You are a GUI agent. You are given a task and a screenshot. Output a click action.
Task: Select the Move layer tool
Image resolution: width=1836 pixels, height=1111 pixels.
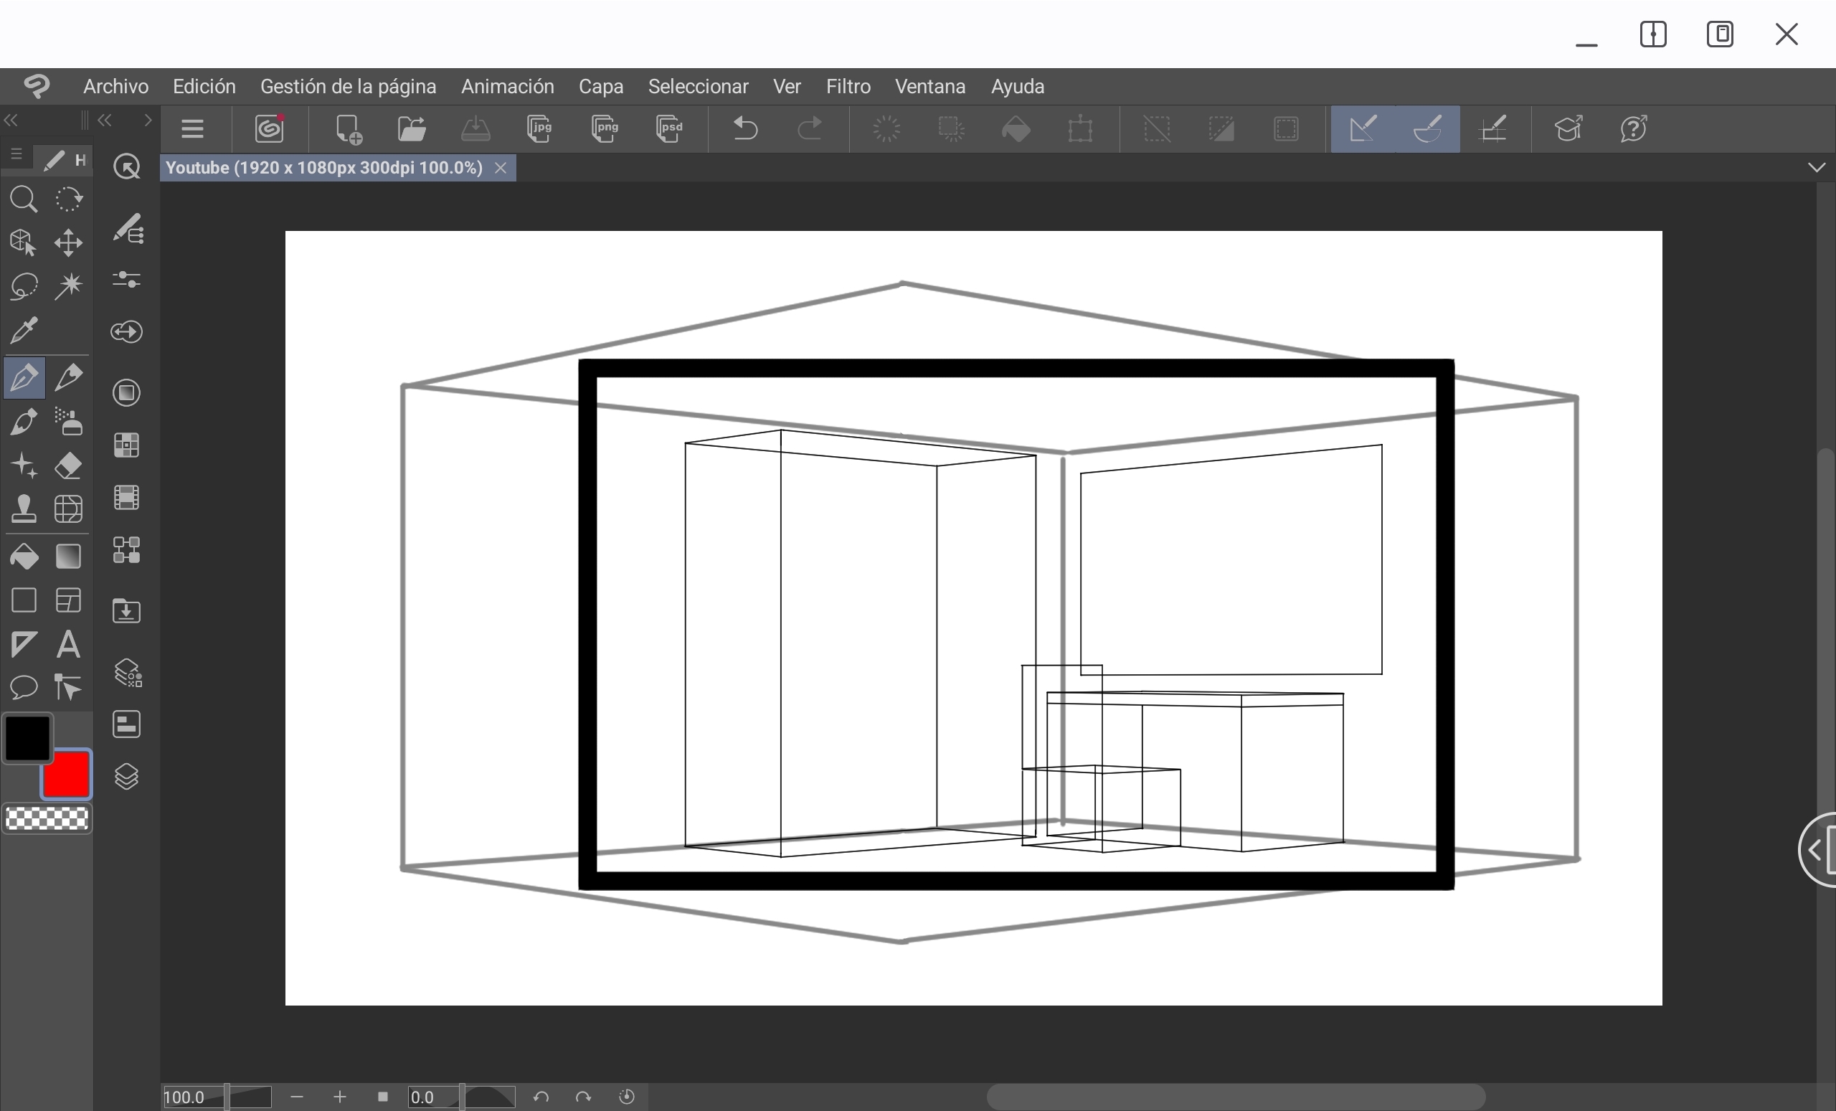(67, 243)
